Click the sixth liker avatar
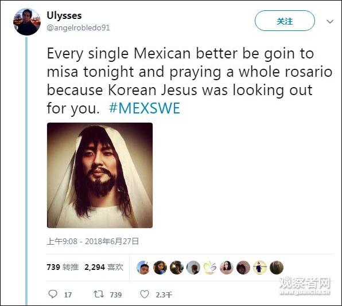This screenshot has height=306, width=342. tap(227, 268)
